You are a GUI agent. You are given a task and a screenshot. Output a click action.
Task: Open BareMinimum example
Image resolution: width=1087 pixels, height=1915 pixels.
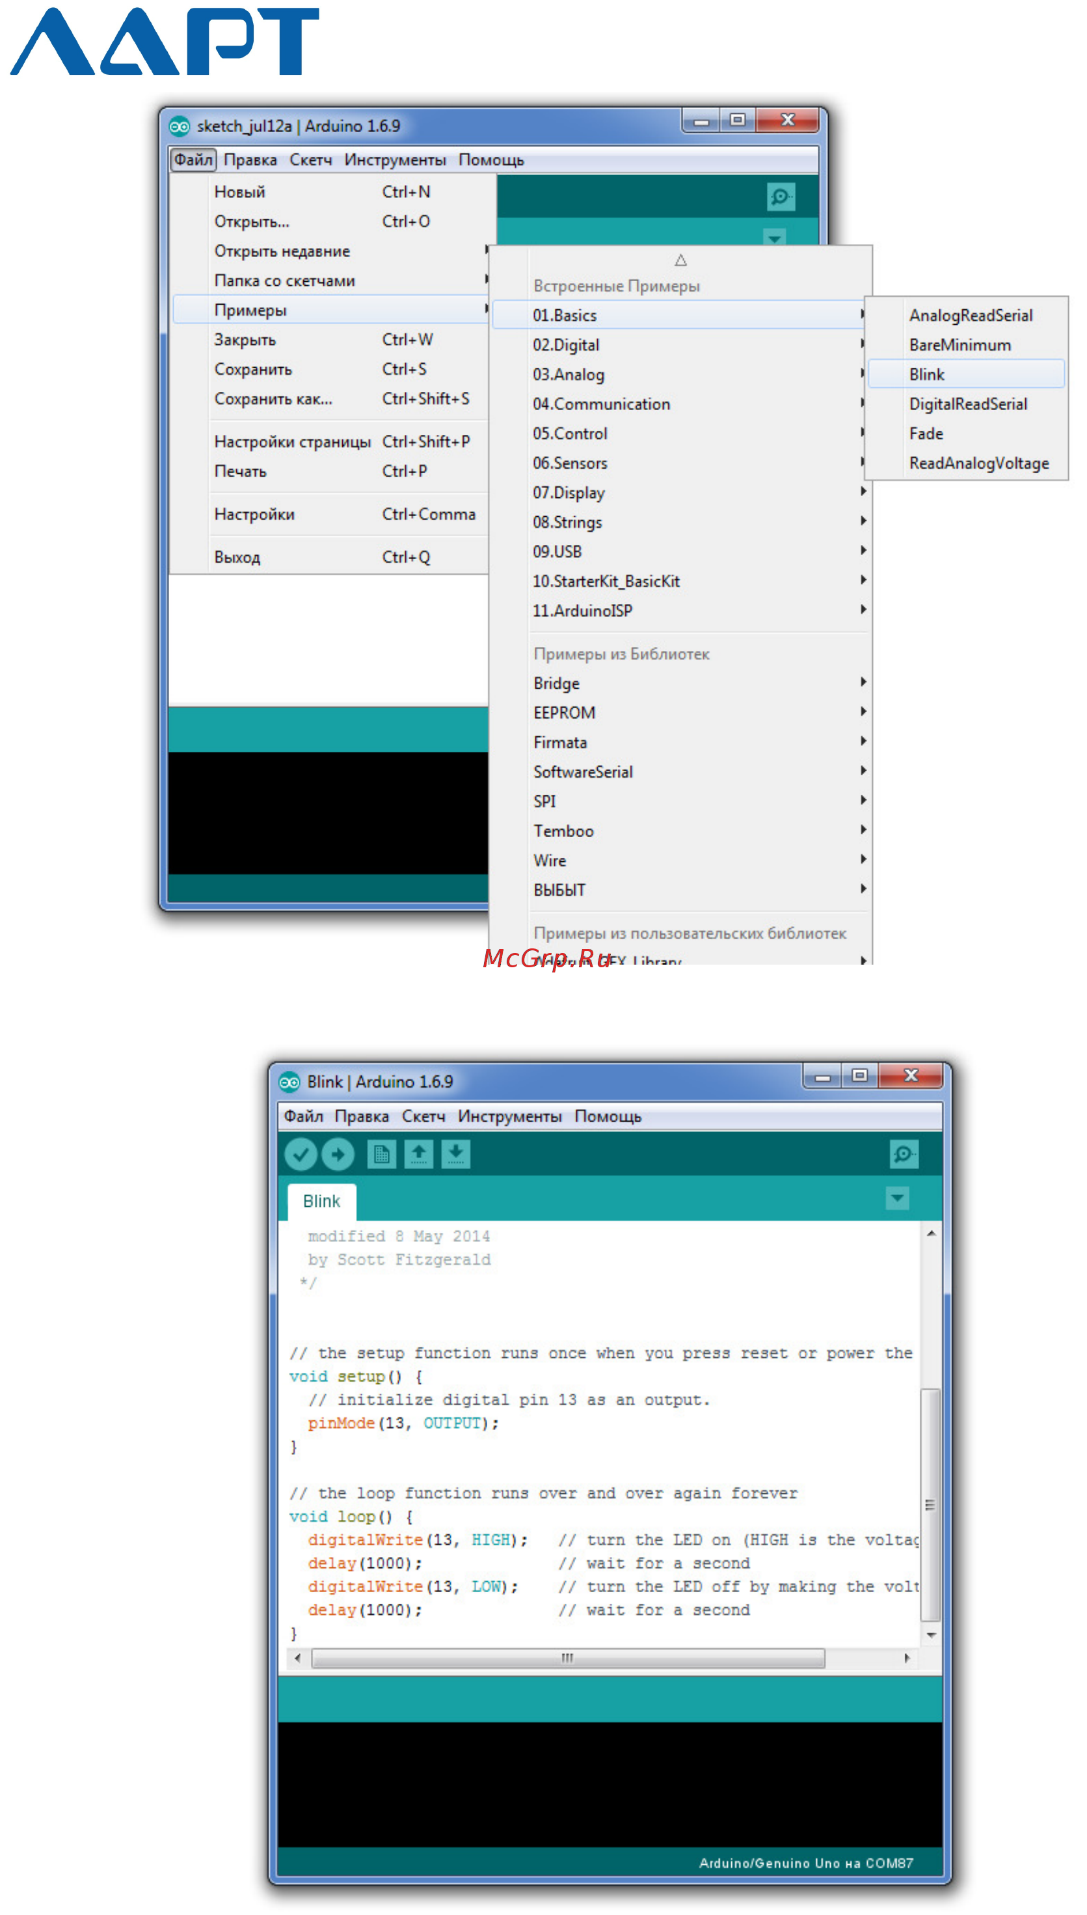coord(967,345)
